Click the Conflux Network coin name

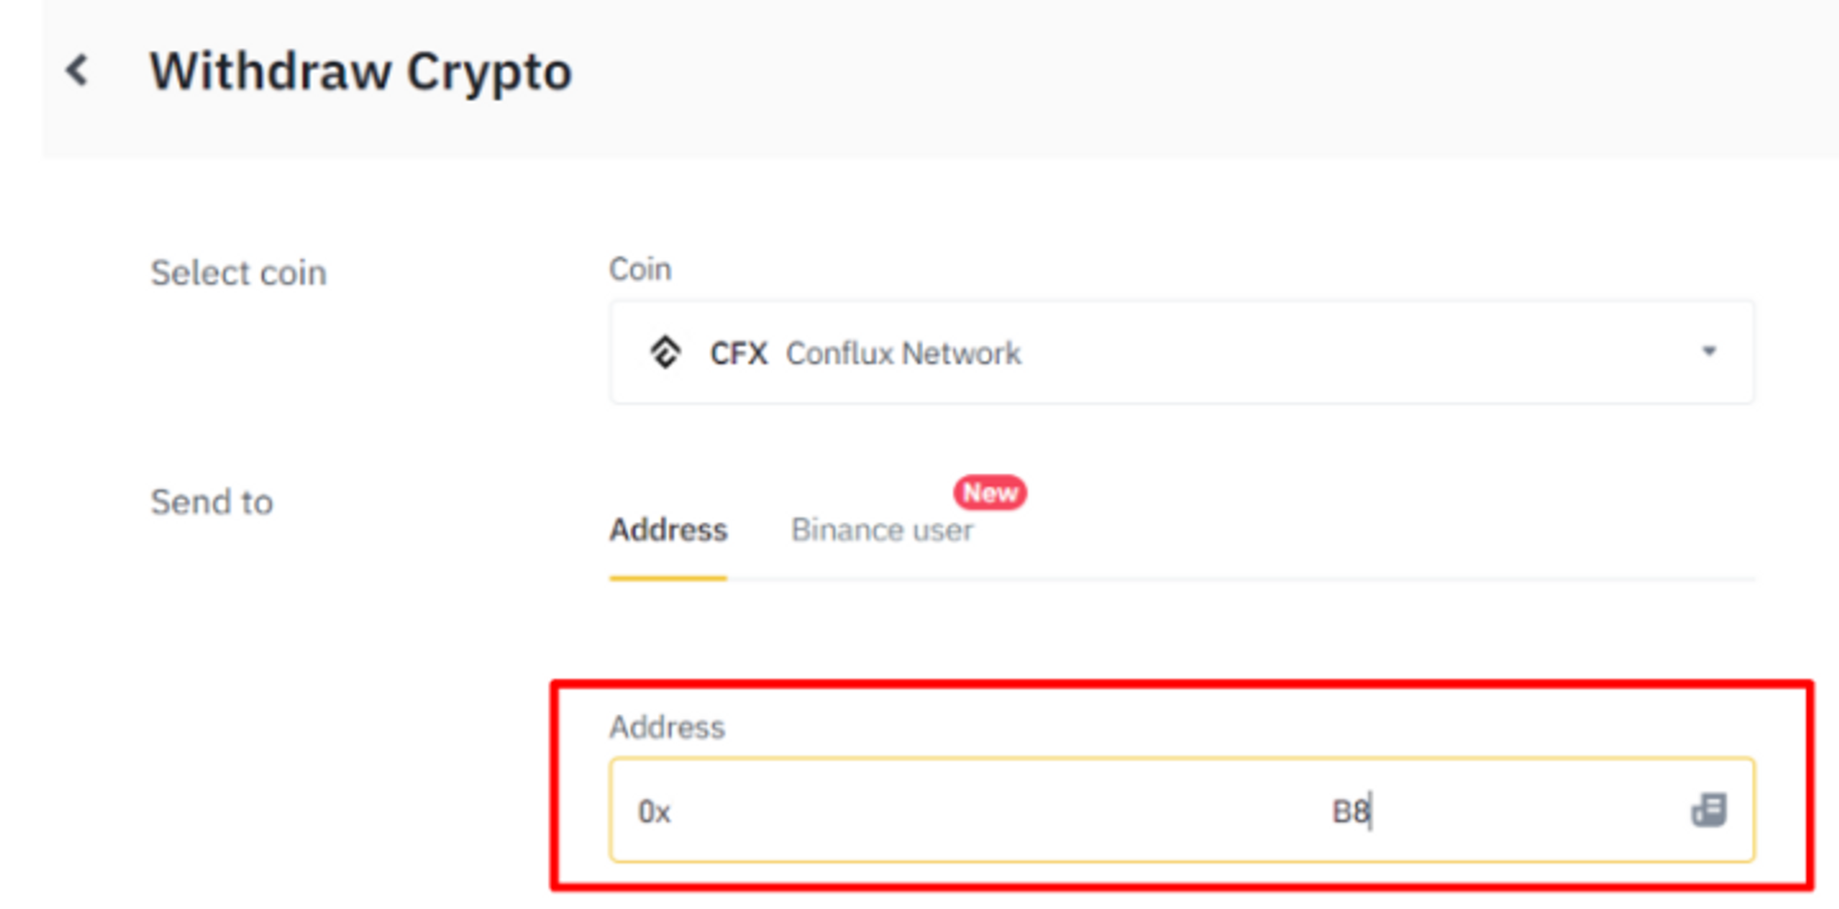[x=903, y=353]
